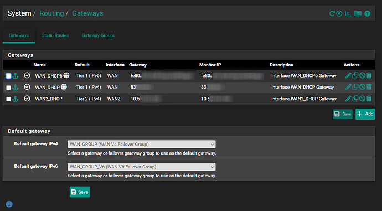The height and width of the screenshot is (211, 382).
Task: Add a new gateway
Action: click(365, 114)
